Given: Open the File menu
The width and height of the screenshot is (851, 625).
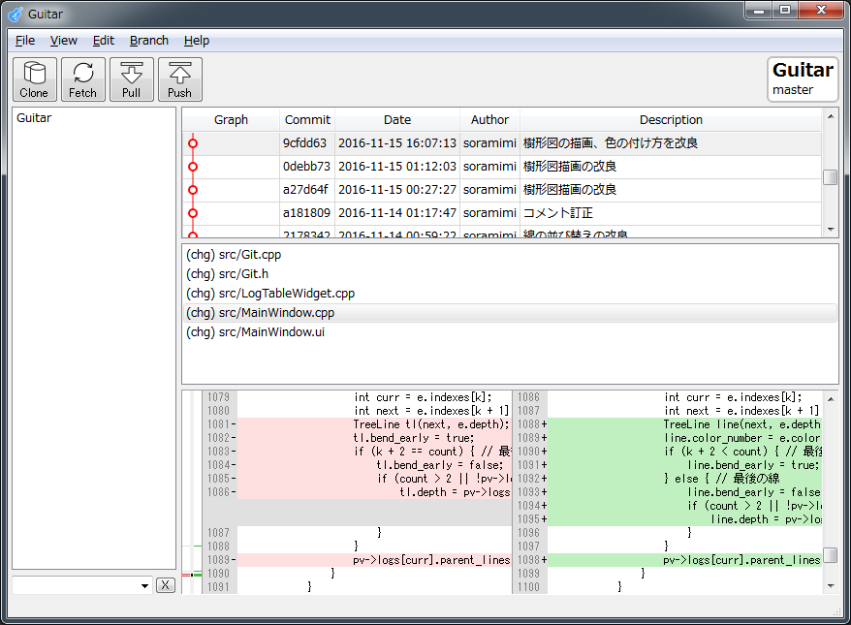Looking at the screenshot, I should tap(25, 41).
